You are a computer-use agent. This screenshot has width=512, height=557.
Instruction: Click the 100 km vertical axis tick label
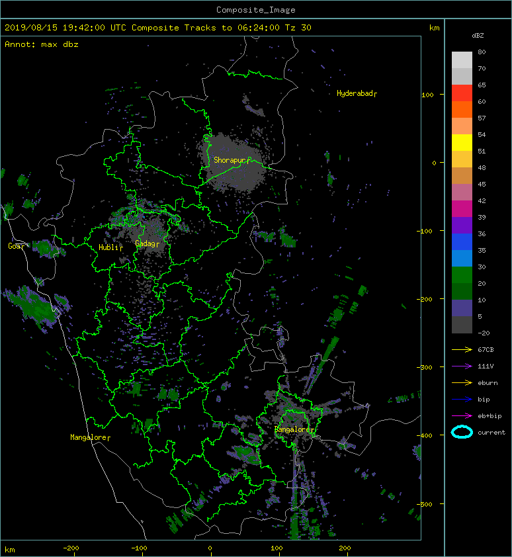point(427,95)
